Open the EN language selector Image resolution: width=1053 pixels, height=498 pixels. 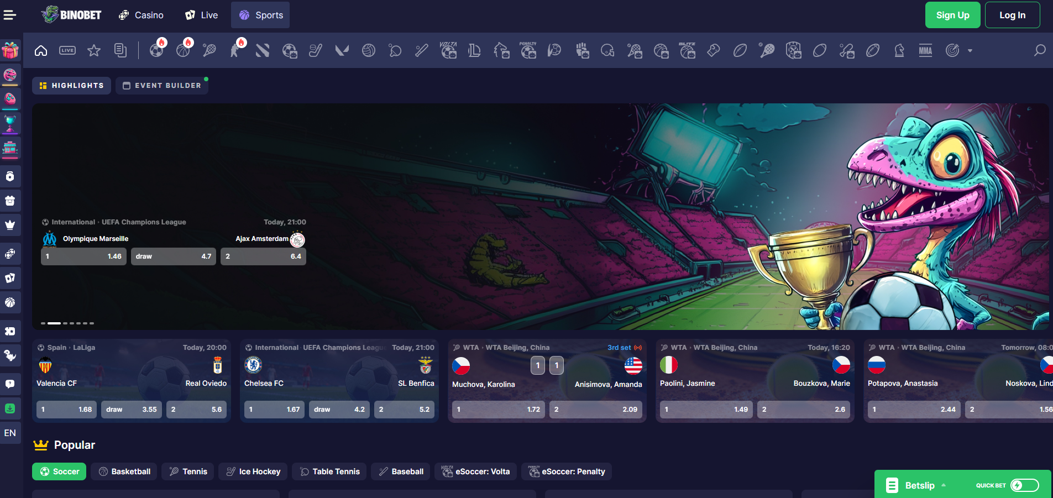[10, 433]
